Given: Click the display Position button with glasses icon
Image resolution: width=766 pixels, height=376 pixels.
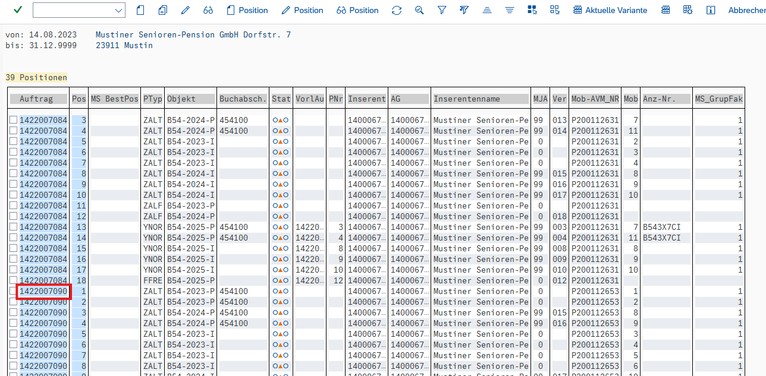Looking at the screenshot, I should click(357, 10).
